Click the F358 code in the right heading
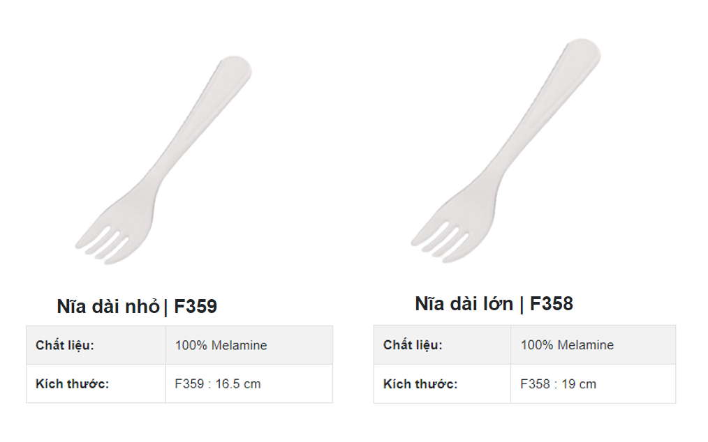The height and width of the screenshot is (442, 708). pyautogui.click(x=552, y=304)
